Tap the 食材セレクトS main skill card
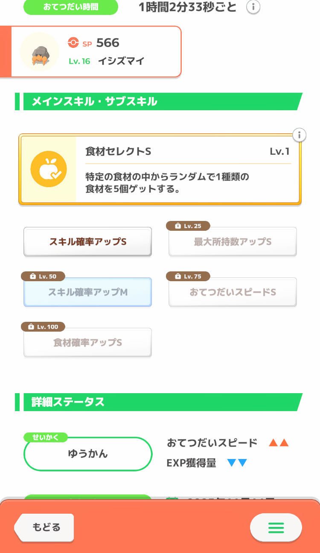The image size is (320, 553). (188, 170)
